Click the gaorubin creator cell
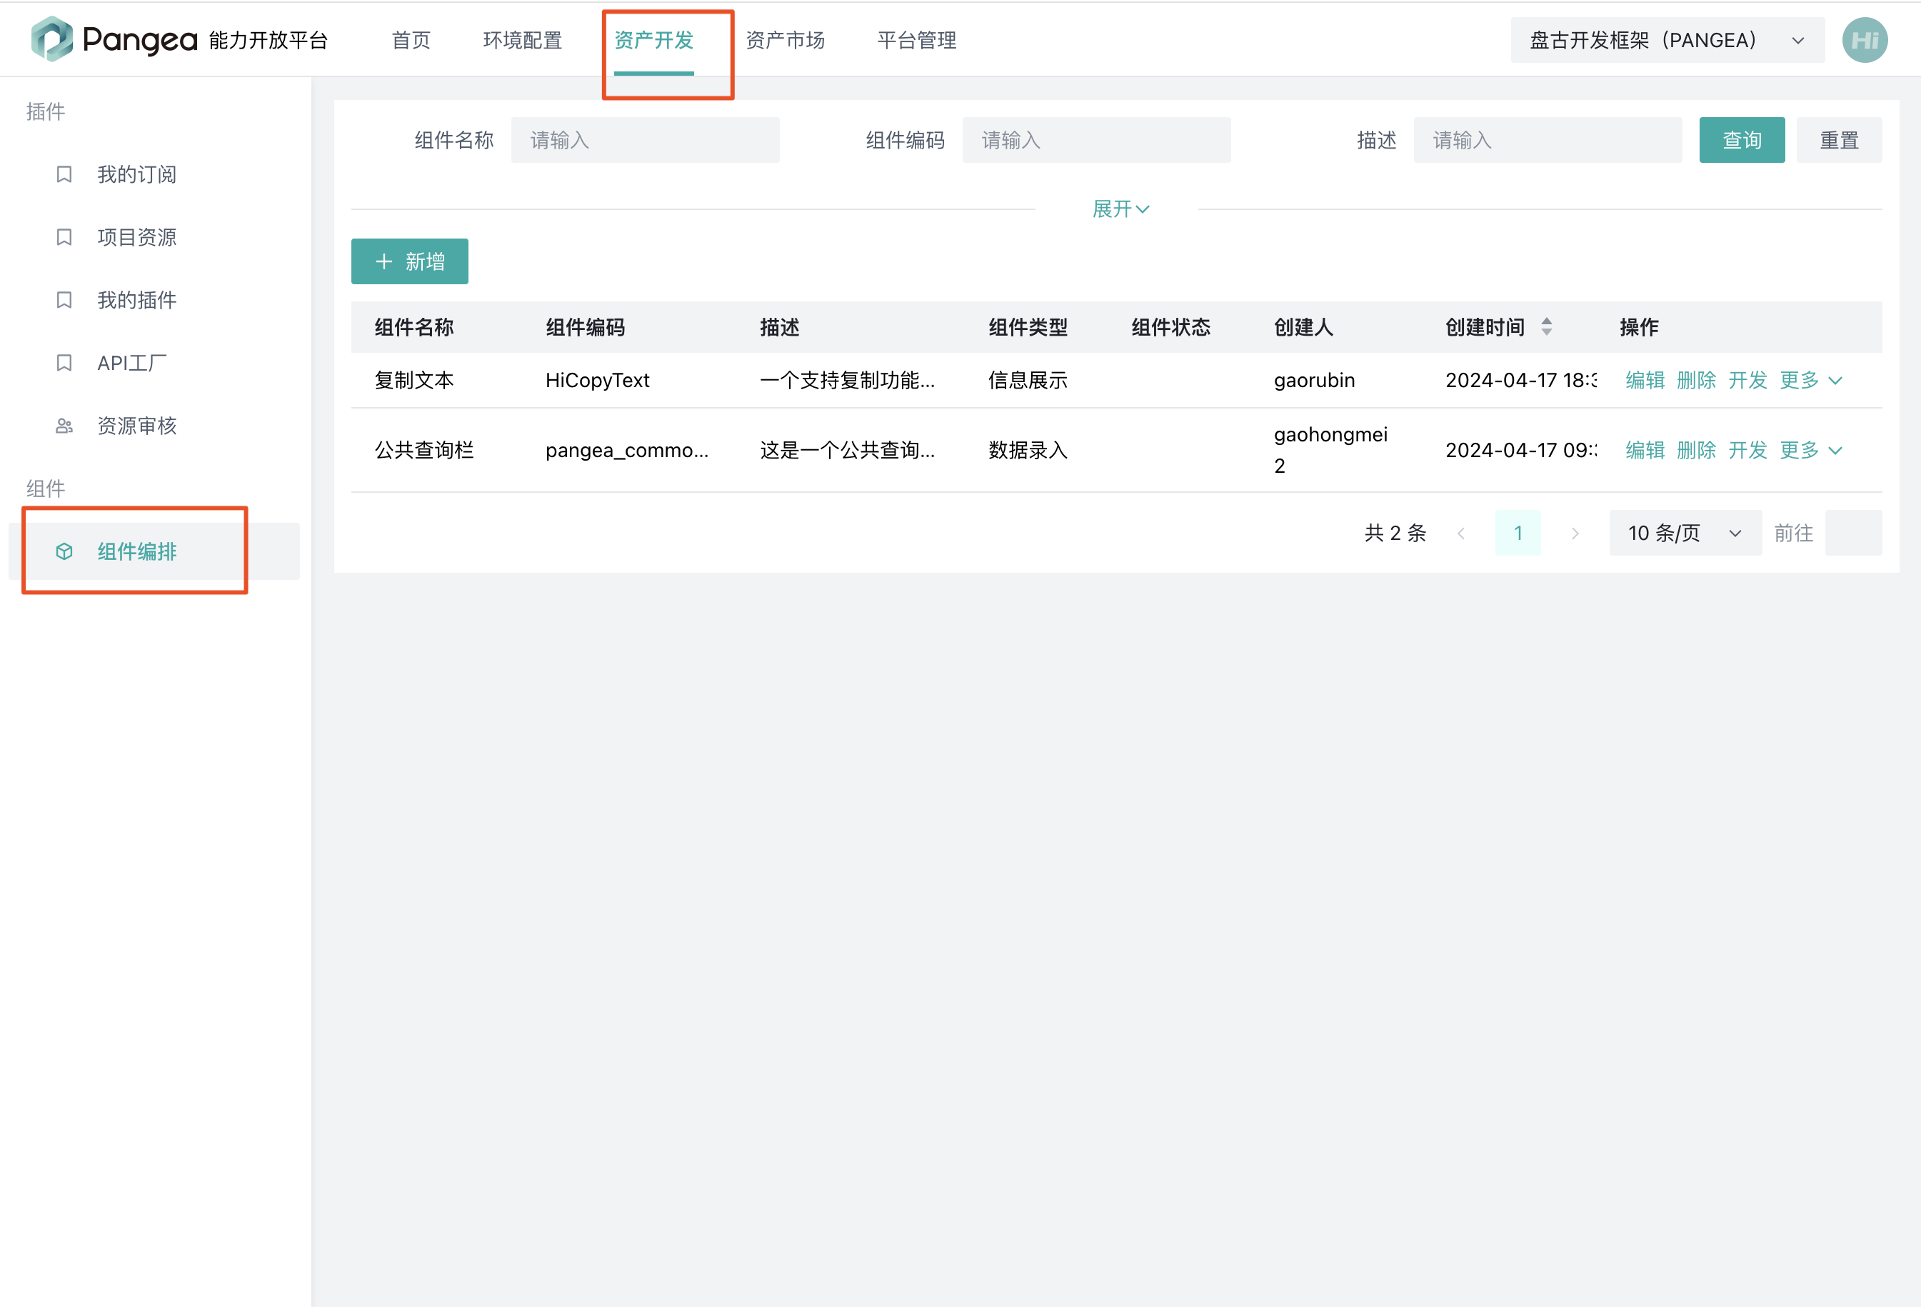This screenshot has height=1307, width=1921. pyautogui.click(x=1314, y=380)
